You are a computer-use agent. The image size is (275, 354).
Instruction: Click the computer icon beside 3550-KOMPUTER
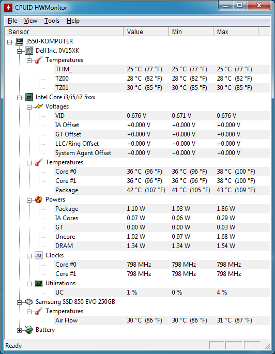20,41
